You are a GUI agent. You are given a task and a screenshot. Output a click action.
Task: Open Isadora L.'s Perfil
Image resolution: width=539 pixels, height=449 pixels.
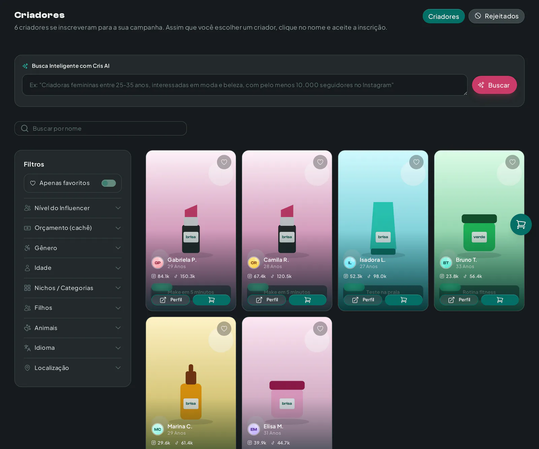(x=363, y=300)
